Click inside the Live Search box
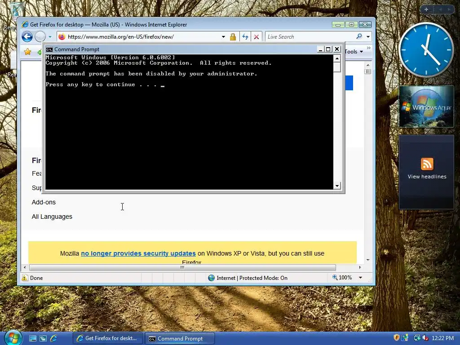The image size is (460, 345). point(310,37)
